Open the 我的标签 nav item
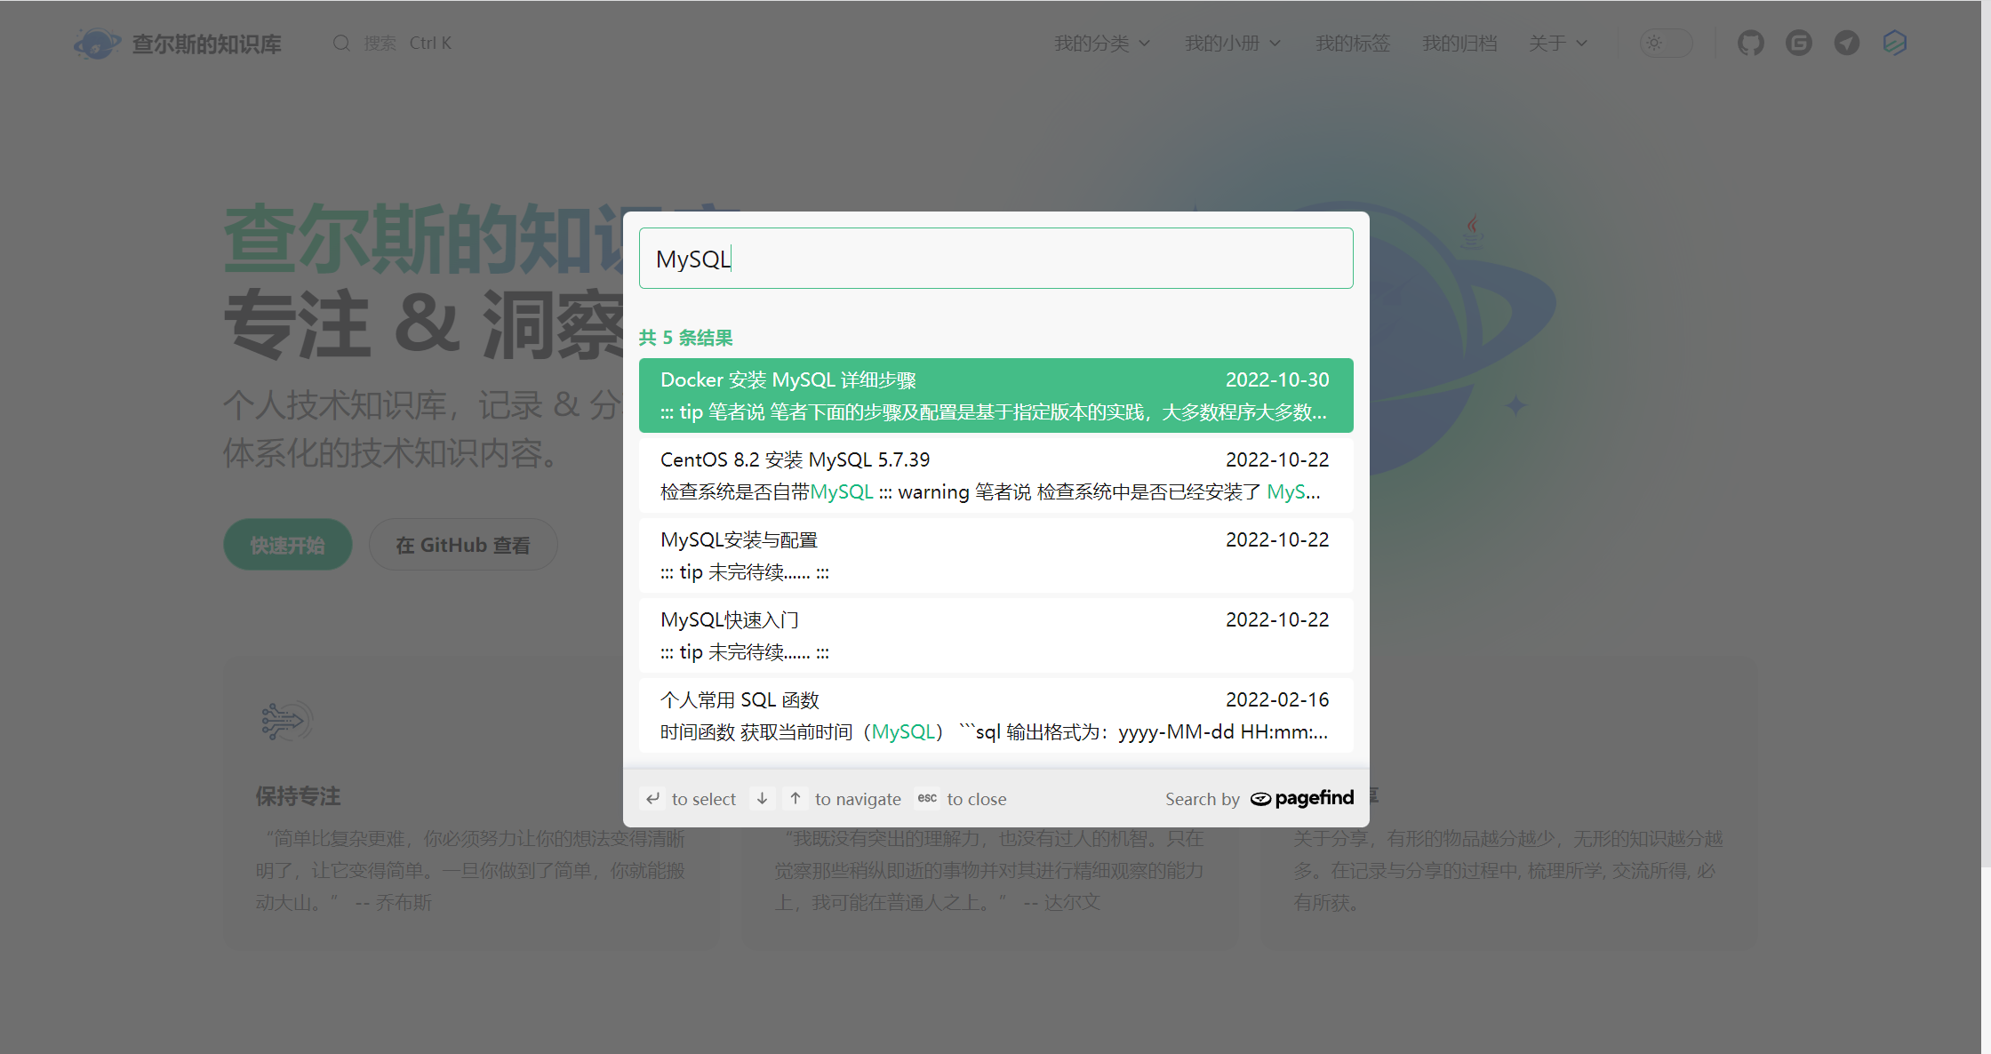 pyautogui.click(x=1352, y=43)
